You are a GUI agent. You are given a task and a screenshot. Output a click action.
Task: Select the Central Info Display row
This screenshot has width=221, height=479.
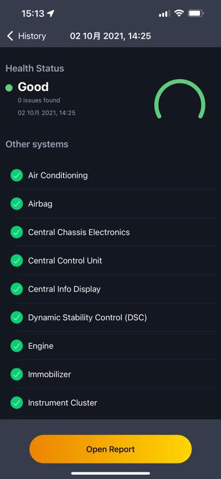click(x=110, y=289)
